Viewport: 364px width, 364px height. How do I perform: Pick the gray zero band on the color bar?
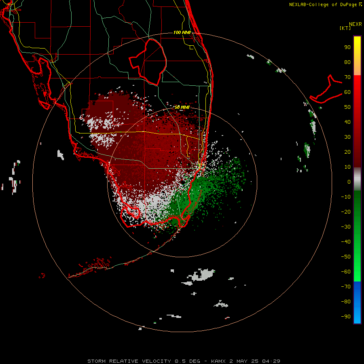(x=357, y=179)
